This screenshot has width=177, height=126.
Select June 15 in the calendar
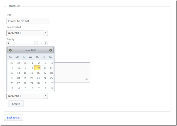click(32, 73)
